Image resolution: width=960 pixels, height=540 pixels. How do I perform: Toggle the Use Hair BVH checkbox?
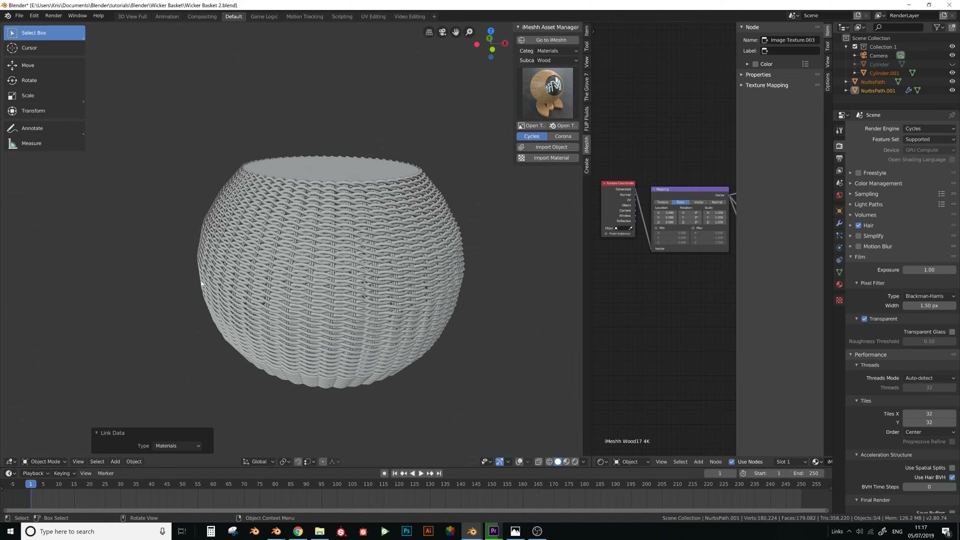pos(952,477)
